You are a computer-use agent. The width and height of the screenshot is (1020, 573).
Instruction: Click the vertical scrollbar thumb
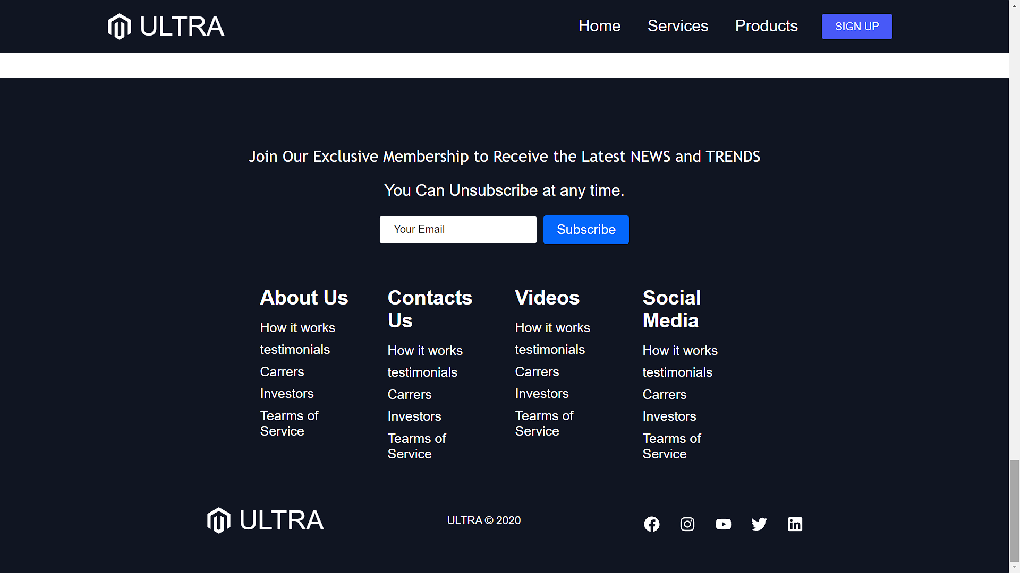click(1015, 510)
